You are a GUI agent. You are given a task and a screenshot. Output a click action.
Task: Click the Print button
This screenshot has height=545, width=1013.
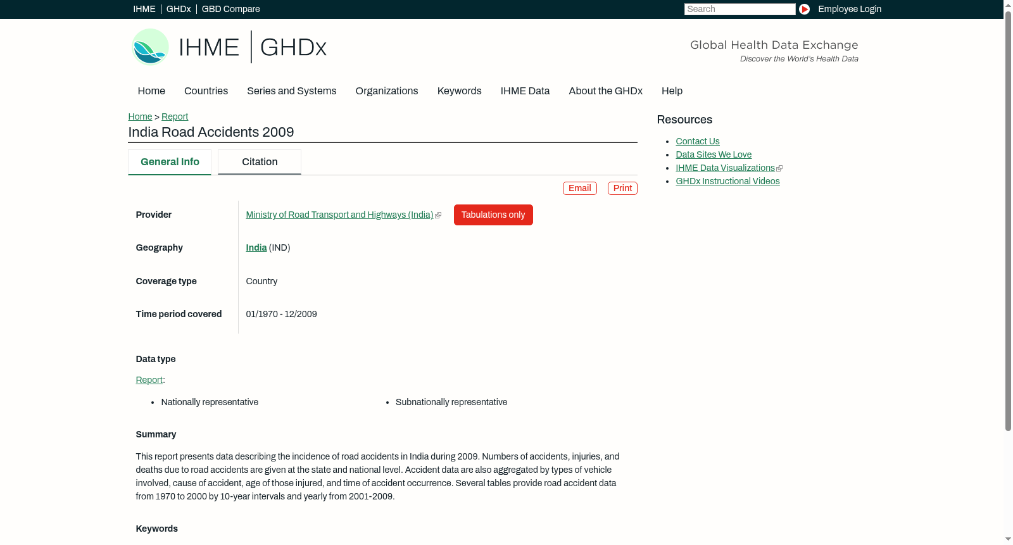[622, 188]
